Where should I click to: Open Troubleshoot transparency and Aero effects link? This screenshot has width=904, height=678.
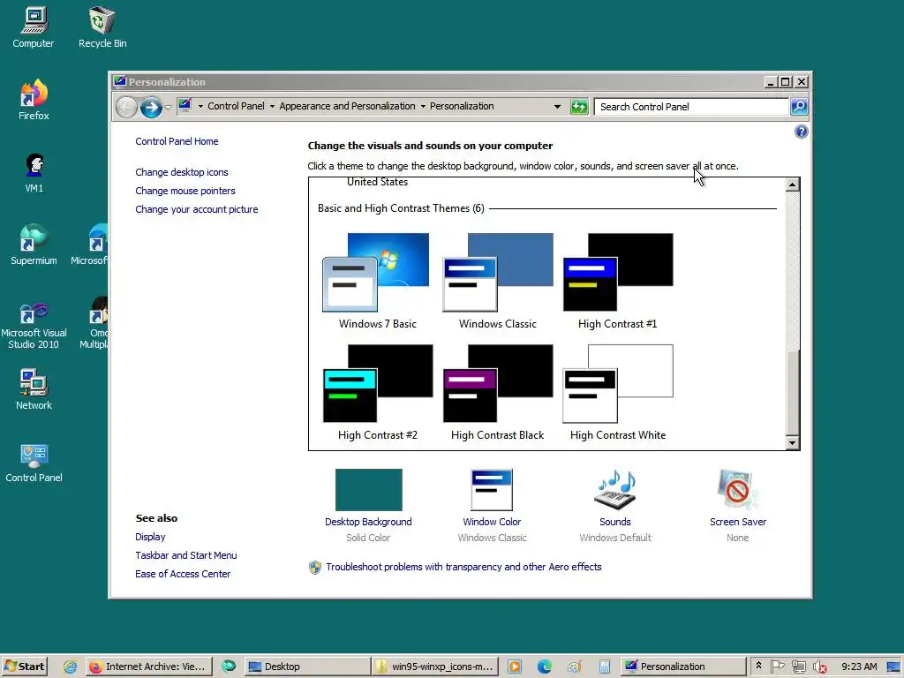(x=463, y=567)
